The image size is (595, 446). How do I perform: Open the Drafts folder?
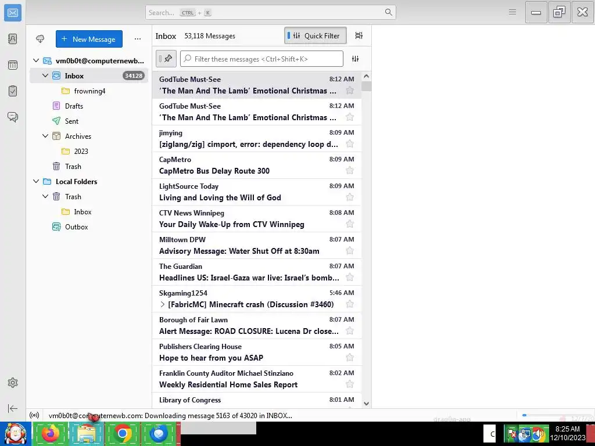89,106
